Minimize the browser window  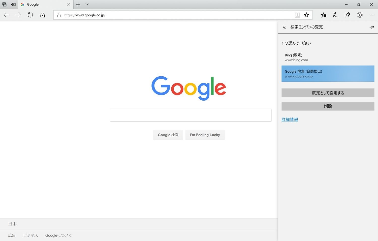coord(346,4)
